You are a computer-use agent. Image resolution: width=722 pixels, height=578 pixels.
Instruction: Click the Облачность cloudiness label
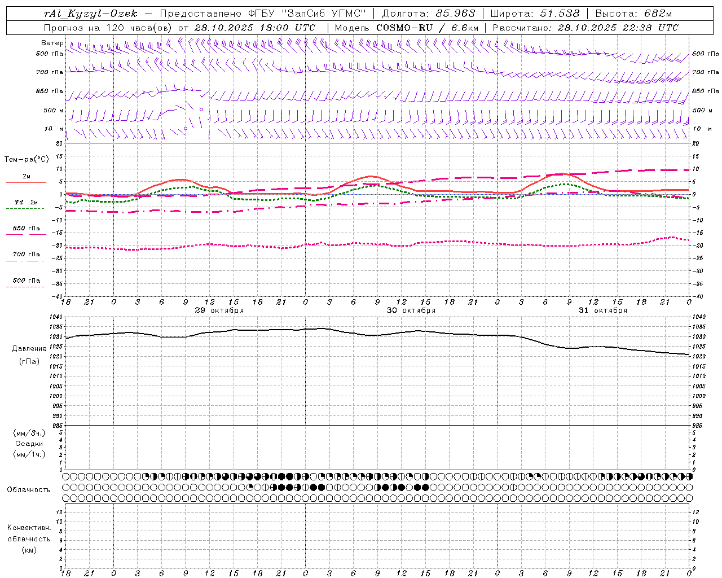click(29, 490)
